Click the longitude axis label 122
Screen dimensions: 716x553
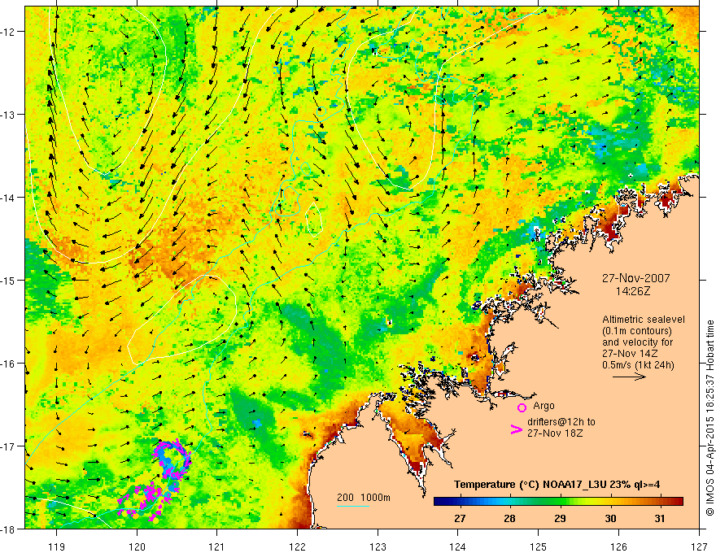[297, 546]
